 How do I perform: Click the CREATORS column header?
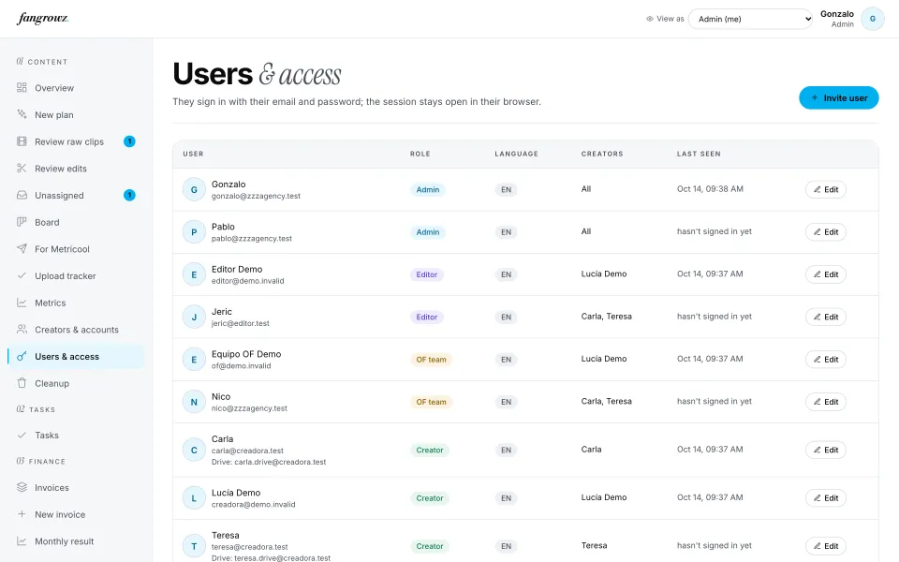602,154
